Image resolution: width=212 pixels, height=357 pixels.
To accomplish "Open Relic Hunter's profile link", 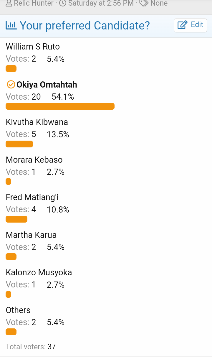I will coord(34,4).
